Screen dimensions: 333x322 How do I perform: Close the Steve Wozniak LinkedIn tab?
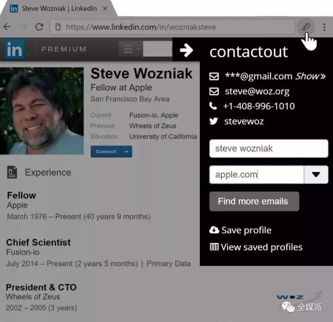click(x=105, y=9)
